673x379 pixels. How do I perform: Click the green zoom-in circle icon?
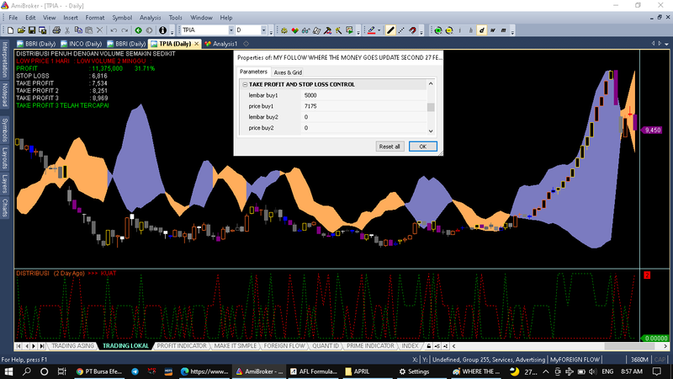437,30
